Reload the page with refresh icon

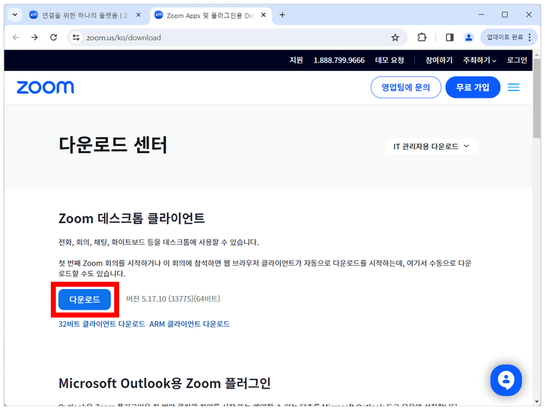click(x=53, y=37)
